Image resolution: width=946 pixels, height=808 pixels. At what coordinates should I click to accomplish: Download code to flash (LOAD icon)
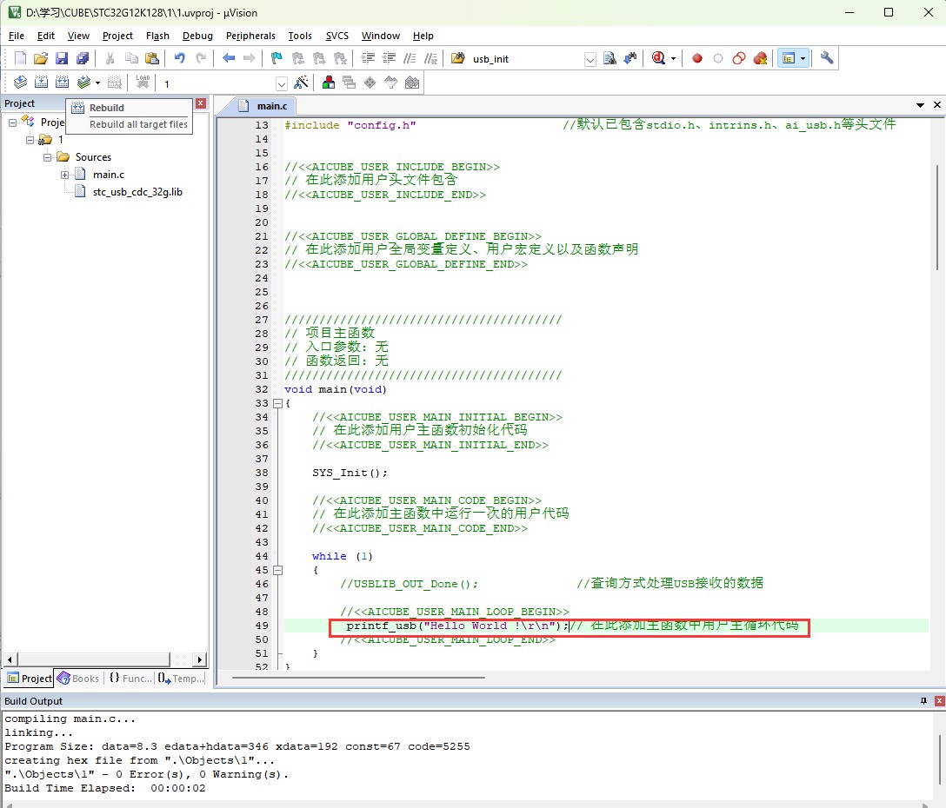tap(143, 83)
